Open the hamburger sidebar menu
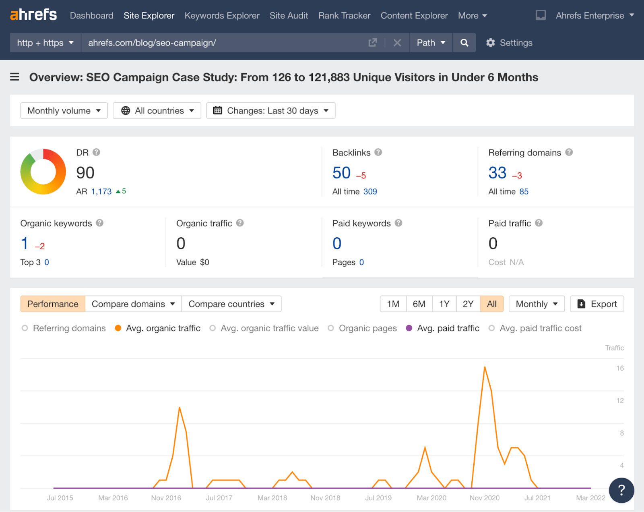This screenshot has height=512, width=644. (15, 77)
